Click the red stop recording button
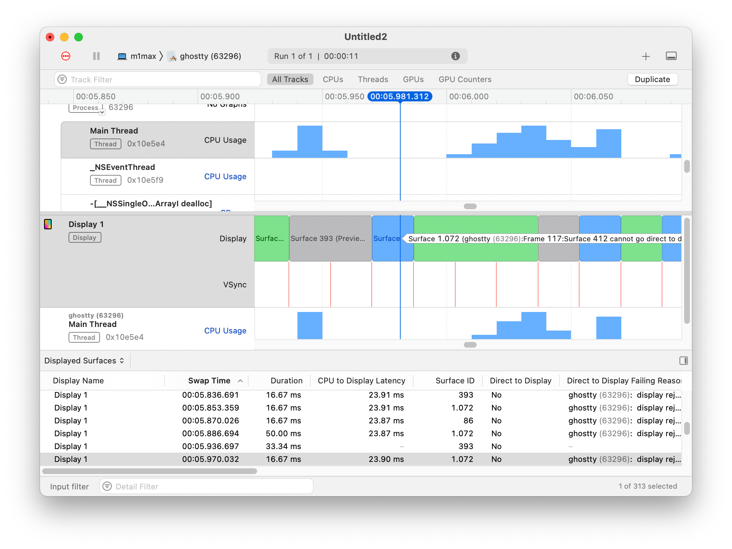This screenshot has width=732, height=549. [x=66, y=56]
